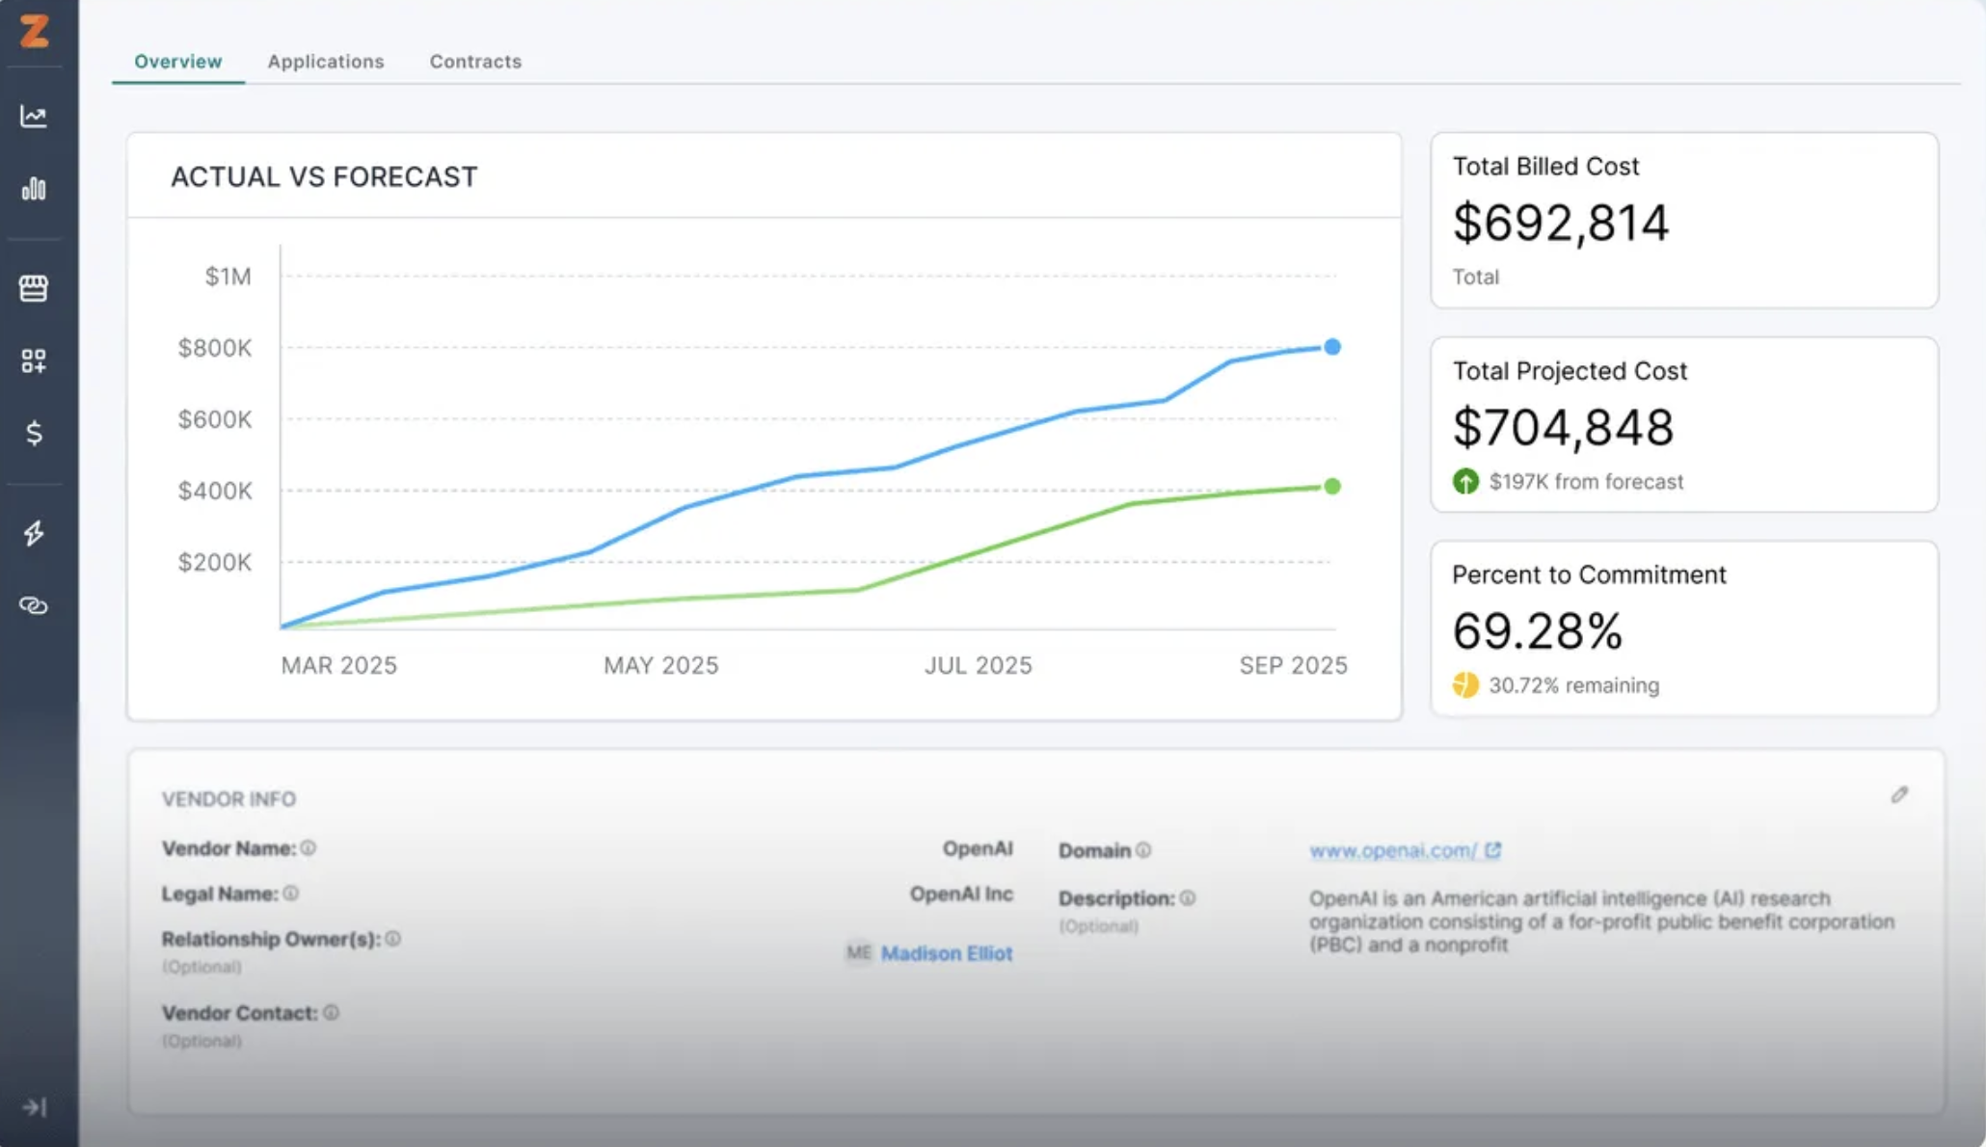This screenshot has width=1986, height=1147.
Task: Click the MAR 2025 axis label
Action: click(339, 665)
